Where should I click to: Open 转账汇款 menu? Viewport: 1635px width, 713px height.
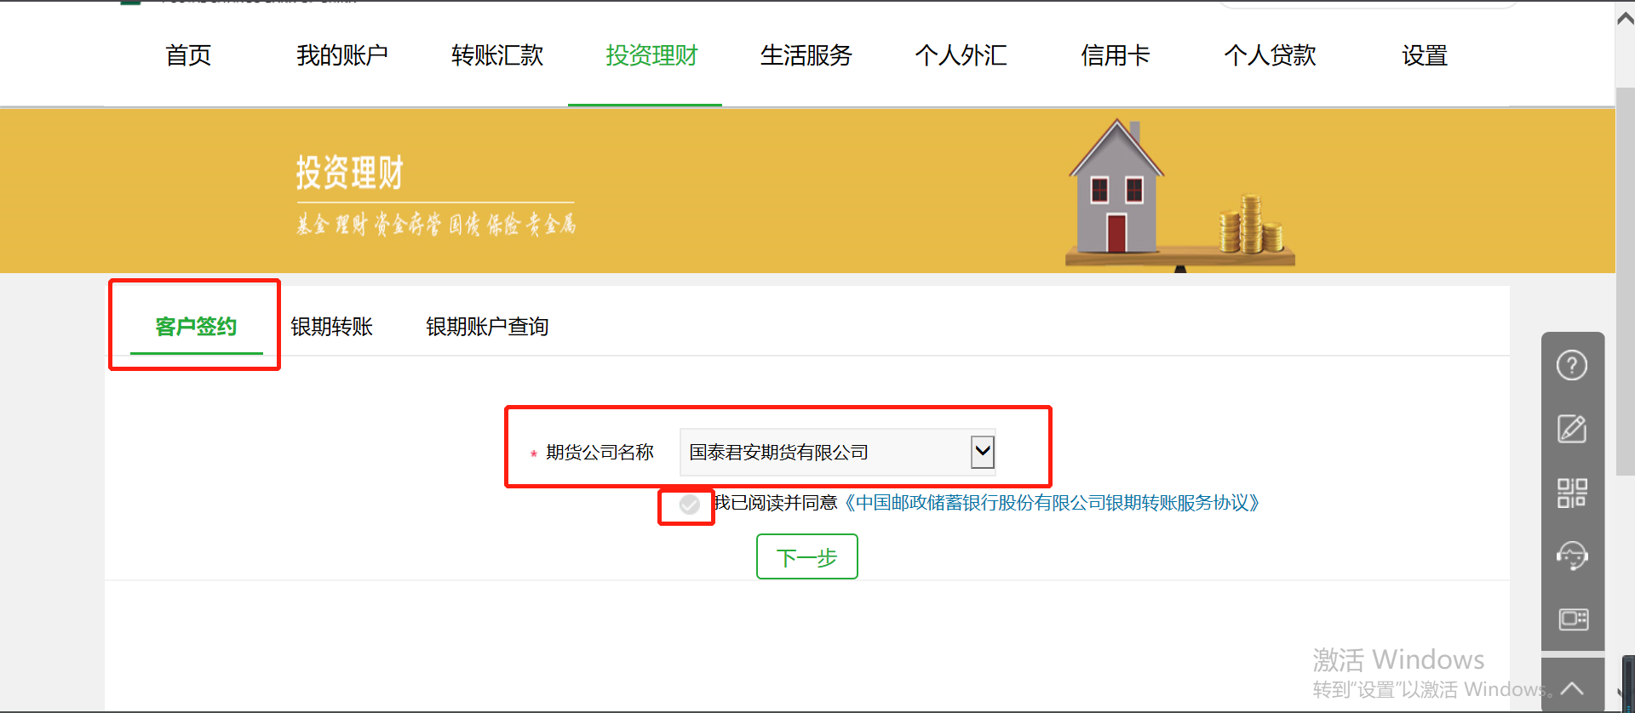coord(497,55)
